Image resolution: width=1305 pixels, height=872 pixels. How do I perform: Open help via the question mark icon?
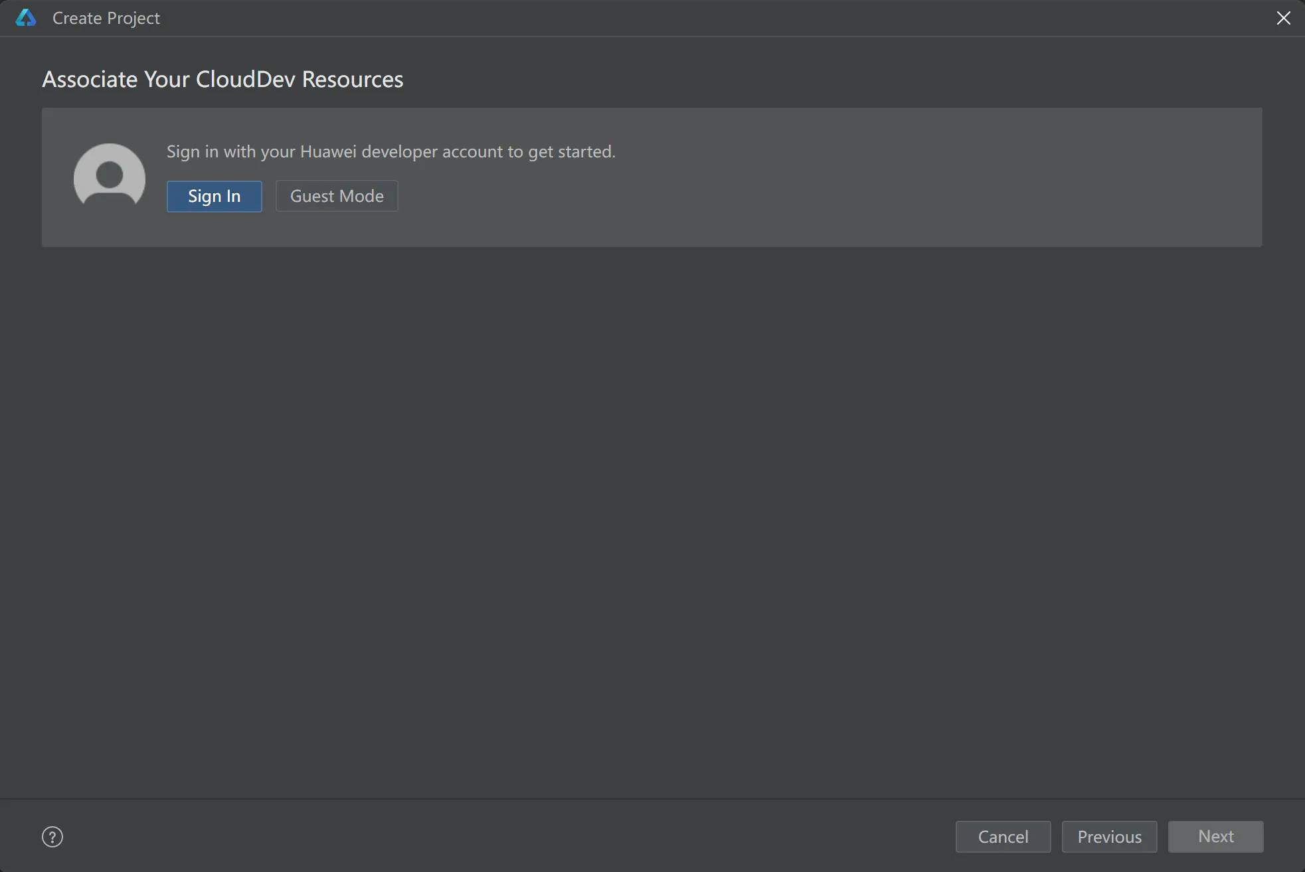click(52, 837)
